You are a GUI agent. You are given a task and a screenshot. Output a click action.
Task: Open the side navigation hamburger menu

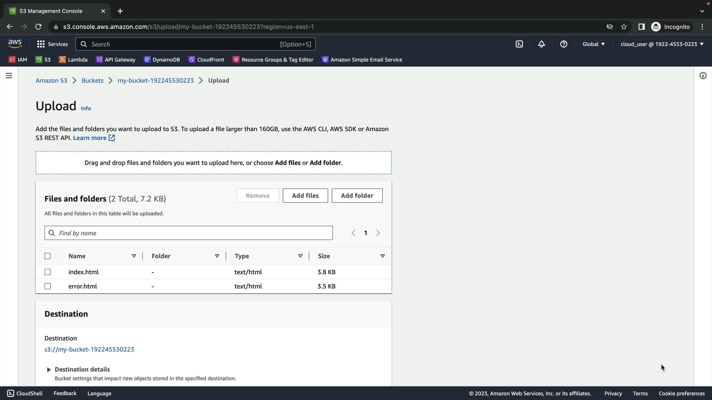(9, 76)
